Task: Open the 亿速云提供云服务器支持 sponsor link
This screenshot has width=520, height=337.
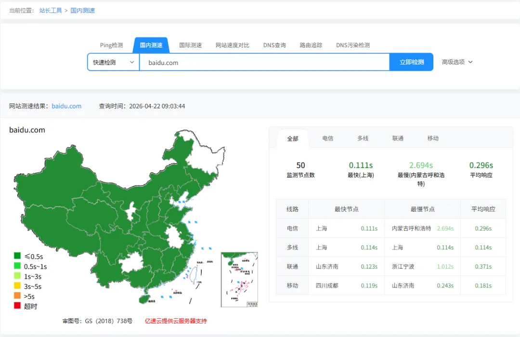Action: point(176,321)
